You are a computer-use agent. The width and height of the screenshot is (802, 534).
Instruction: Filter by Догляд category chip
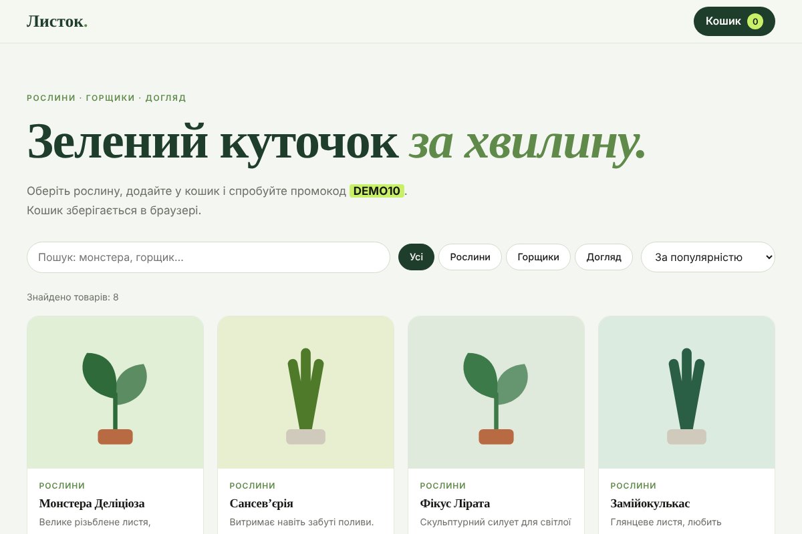click(x=604, y=257)
